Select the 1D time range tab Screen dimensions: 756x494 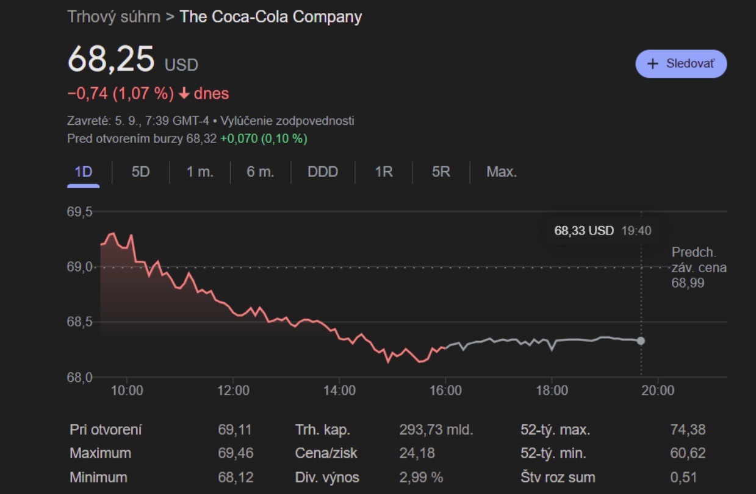83,172
